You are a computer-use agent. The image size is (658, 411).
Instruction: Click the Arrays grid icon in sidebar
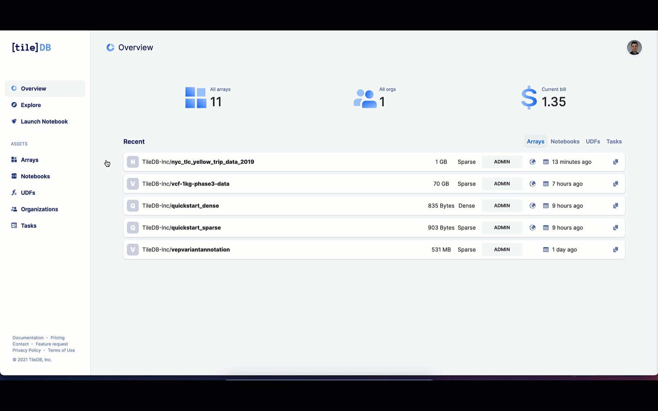coord(14,159)
